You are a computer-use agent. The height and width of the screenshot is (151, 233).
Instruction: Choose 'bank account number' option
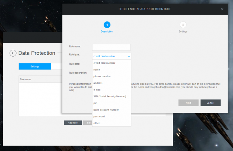click(111, 110)
